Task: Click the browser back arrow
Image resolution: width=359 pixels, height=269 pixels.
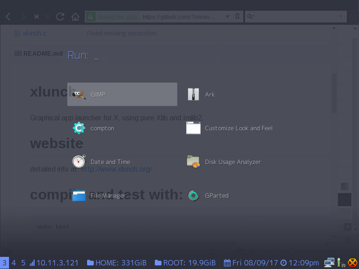Action: coord(8,17)
